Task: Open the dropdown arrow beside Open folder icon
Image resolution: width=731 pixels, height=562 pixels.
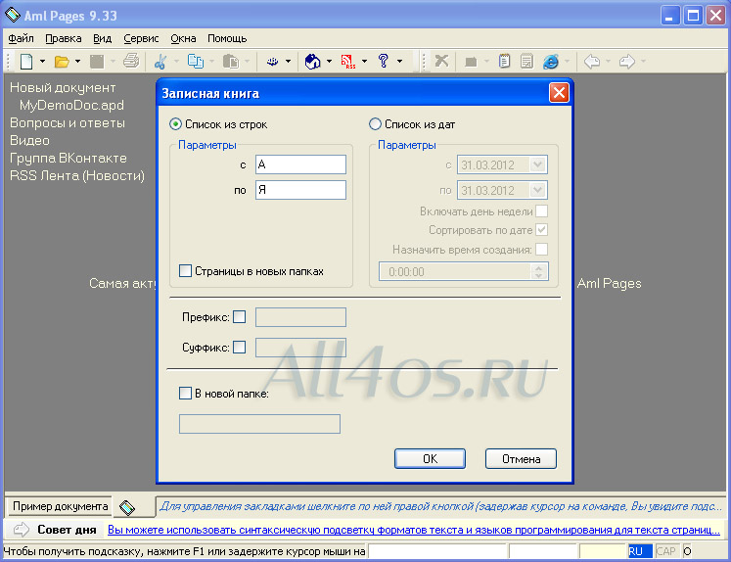Action: [x=78, y=61]
